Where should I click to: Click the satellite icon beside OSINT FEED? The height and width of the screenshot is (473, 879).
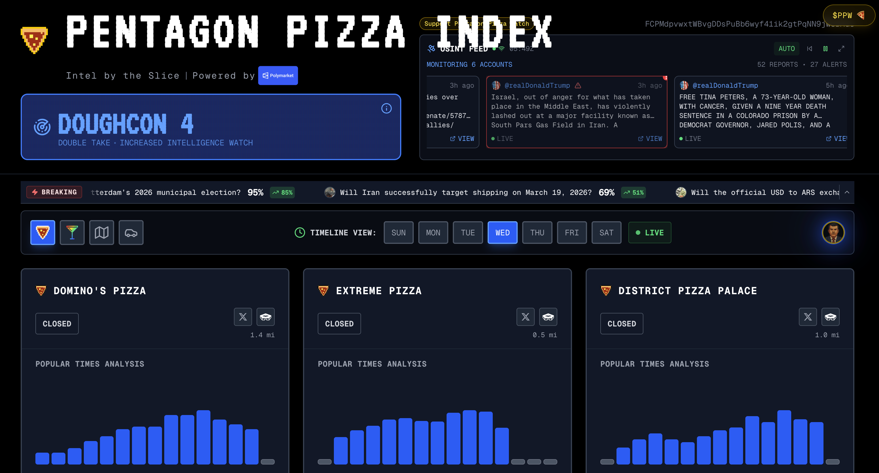(x=431, y=48)
